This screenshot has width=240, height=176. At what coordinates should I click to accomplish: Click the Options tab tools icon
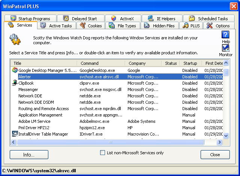pos(209,25)
